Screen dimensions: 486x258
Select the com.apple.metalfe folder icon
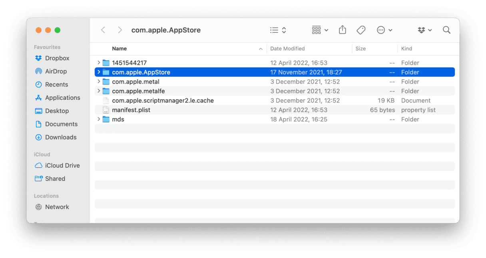(106, 91)
